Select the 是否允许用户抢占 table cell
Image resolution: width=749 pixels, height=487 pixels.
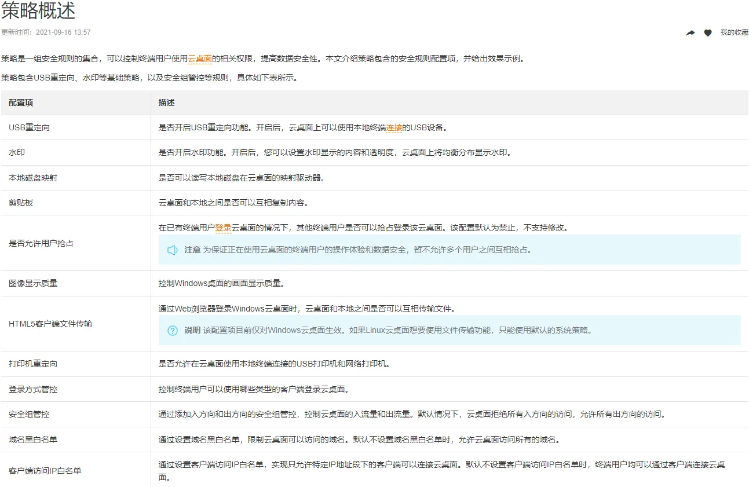click(x=76, y=243)
